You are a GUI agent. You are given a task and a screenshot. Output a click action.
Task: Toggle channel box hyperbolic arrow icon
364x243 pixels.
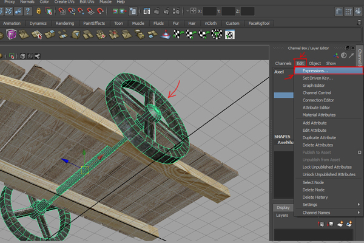[x=351, y=55]
